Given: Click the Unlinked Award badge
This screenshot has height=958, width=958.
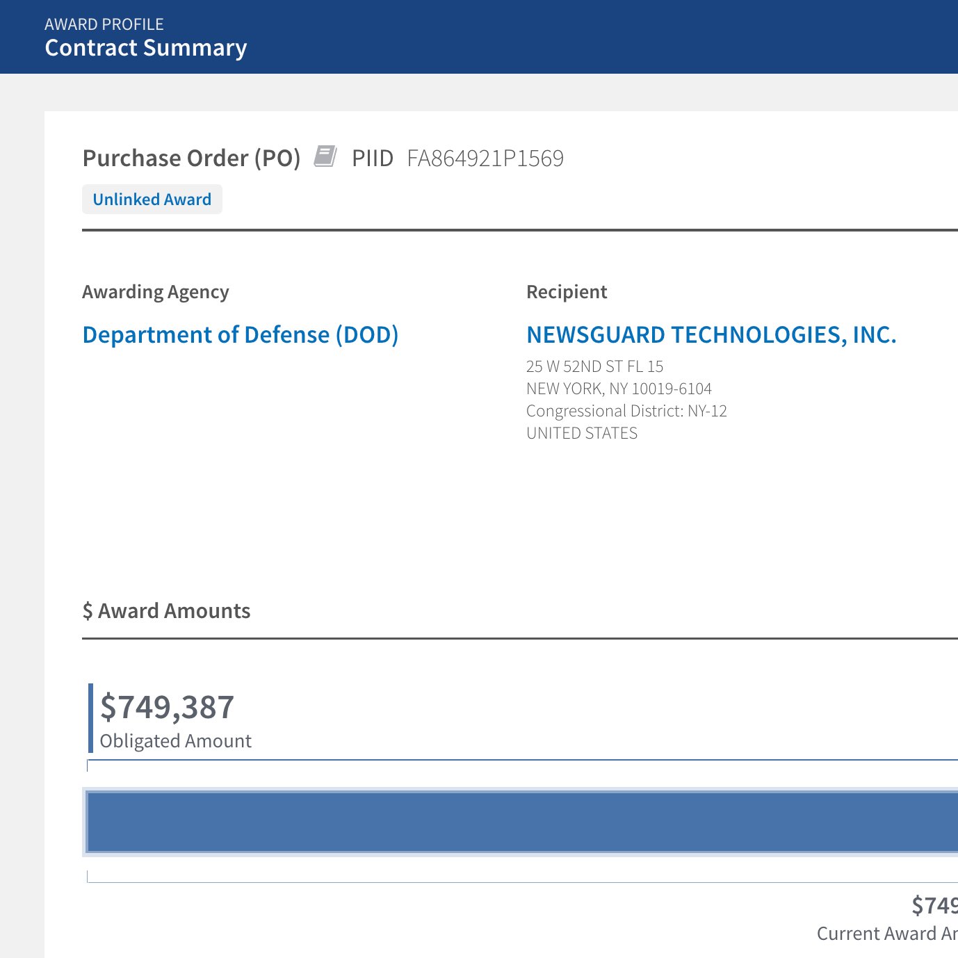Looking at the screenshot, I should tap(152, 200).
